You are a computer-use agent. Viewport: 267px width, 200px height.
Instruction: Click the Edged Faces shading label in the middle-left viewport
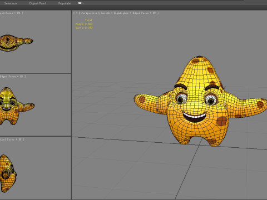[x=8, y=76]
